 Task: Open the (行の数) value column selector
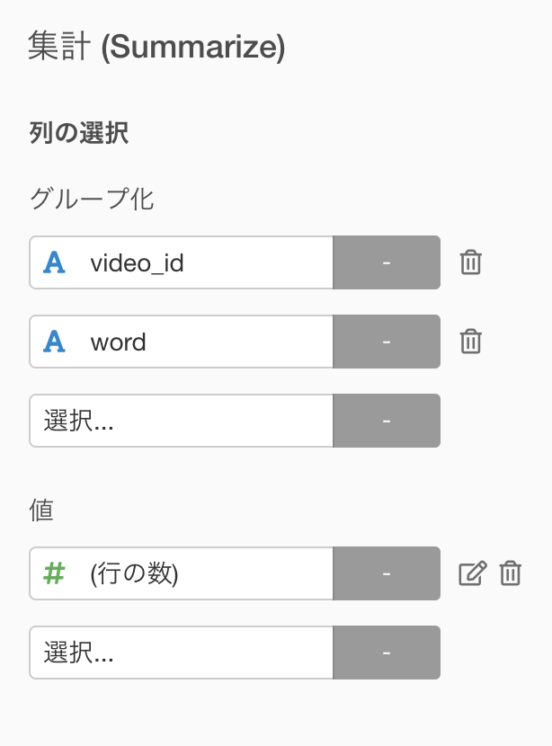point(182,573)
